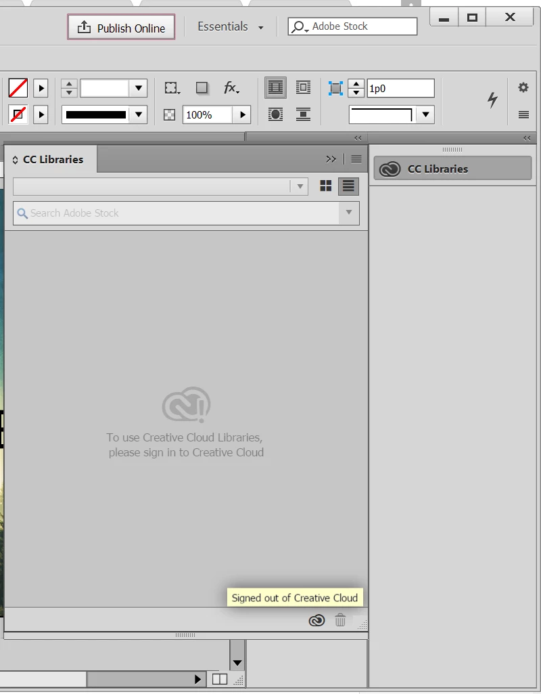
Task: Click the Publish Online button
Action: 121,27
